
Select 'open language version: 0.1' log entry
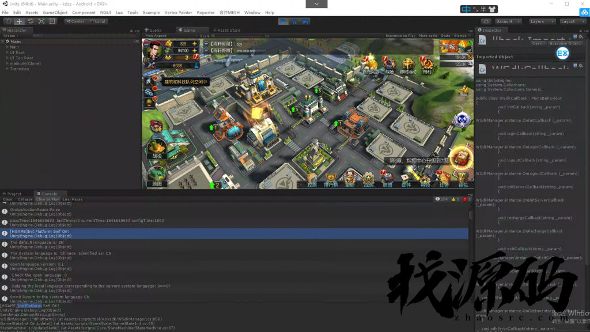(x=234, y=266)
